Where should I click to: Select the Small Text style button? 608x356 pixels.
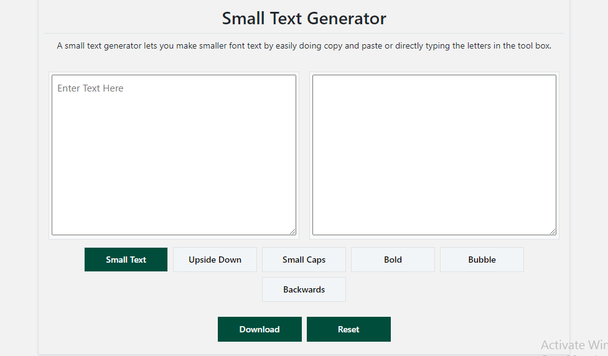point(126,260)
